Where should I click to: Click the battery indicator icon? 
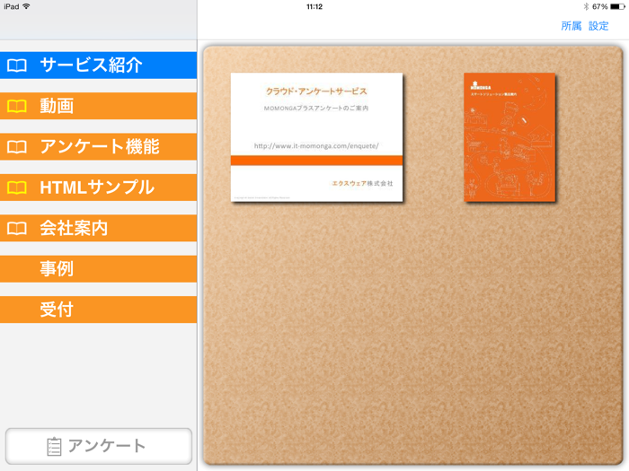tap(618, 6)
